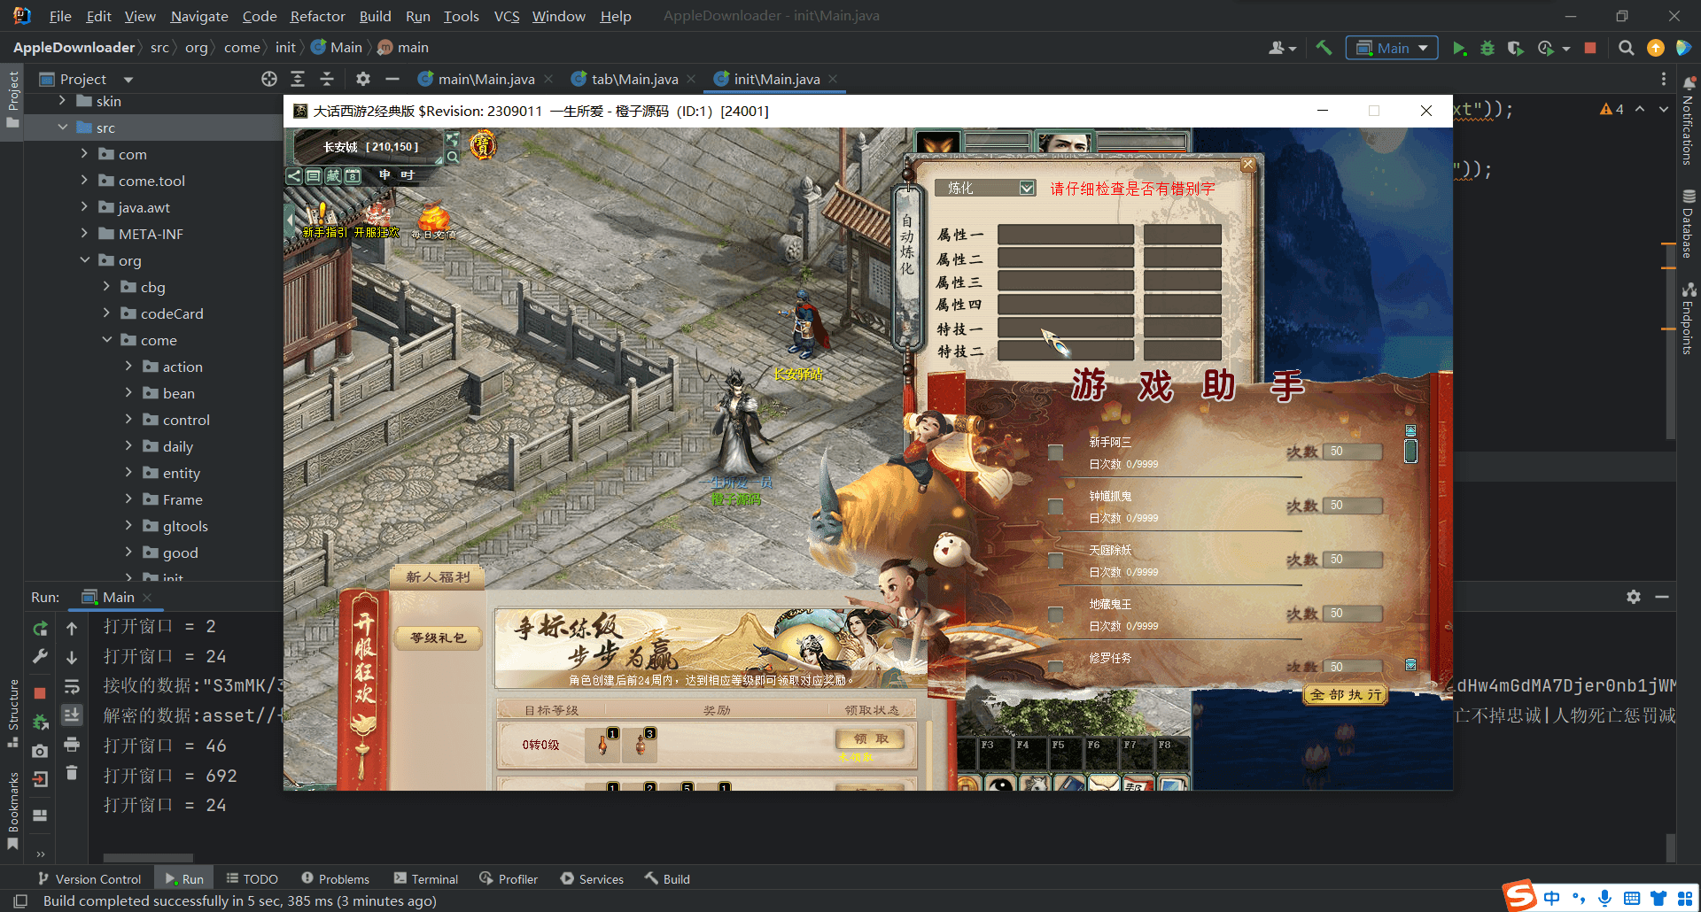This screenshot has height=912, width=1701.
Task: Enable the 钟馗抓鬼 task checkbox
Action: tap(1055, 506)
